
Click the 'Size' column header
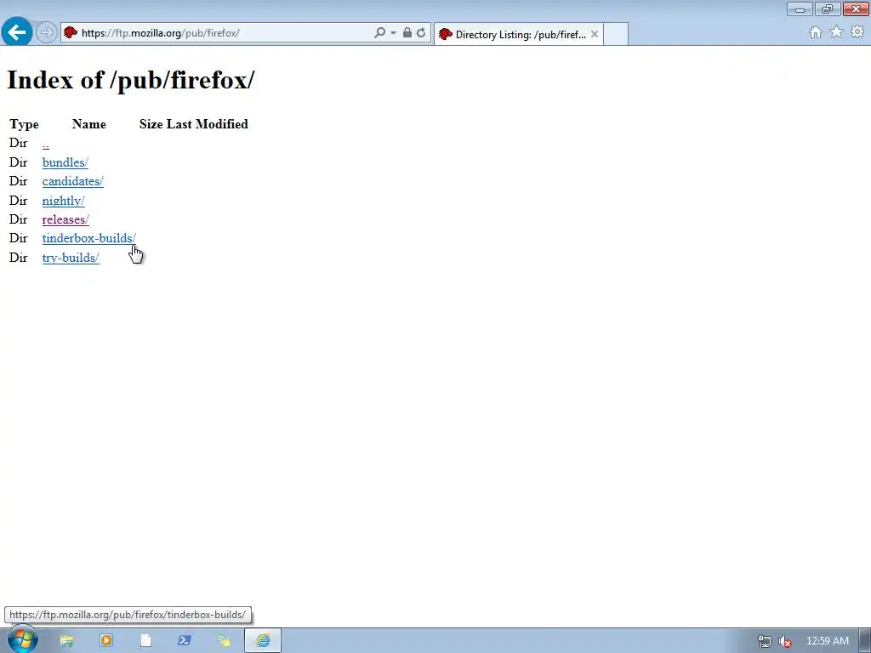point(151,124)
